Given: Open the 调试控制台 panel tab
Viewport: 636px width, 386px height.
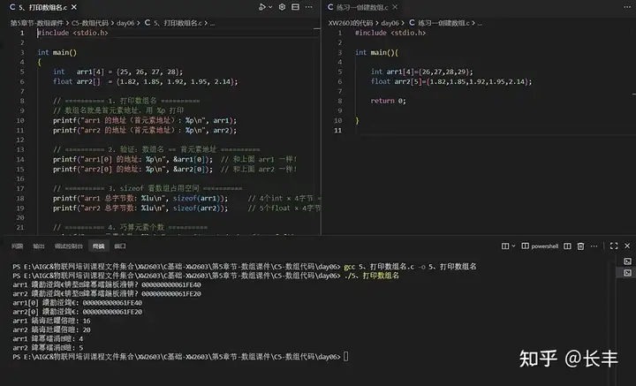Looking at the screenshot, I should [69, 246].
